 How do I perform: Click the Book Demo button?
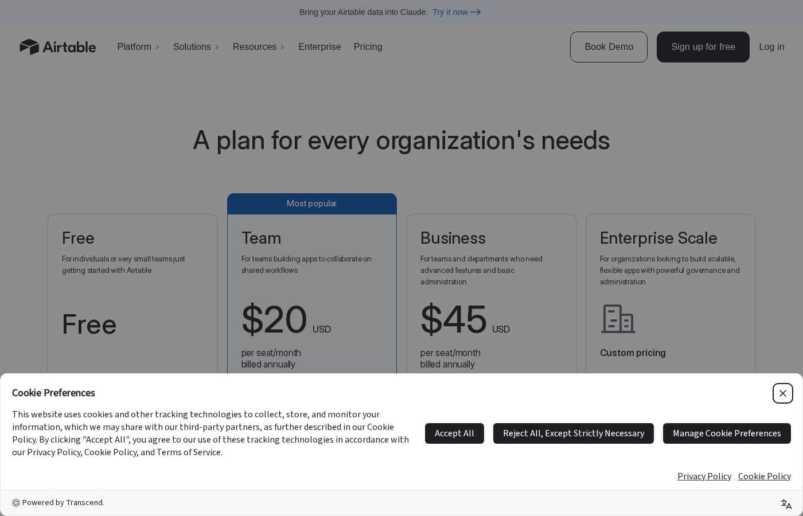(x=609, y=47)
